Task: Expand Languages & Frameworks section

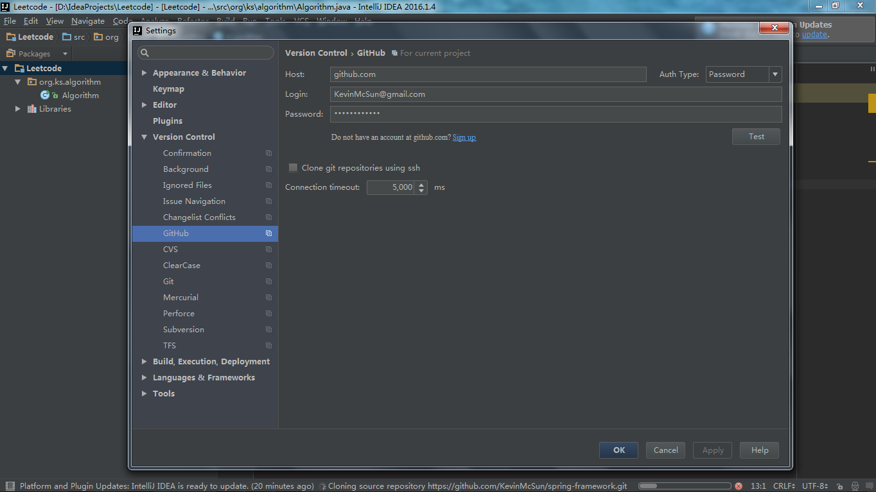Action: tap(144, 378)
